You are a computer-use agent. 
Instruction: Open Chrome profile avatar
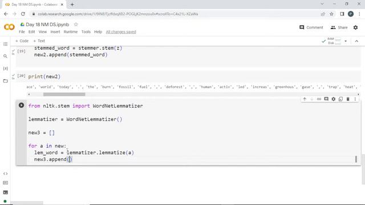tap(351, 14)
